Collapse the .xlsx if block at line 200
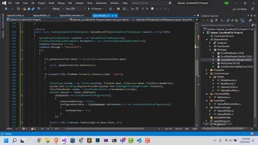Image resolution: width=258 pixels, height=145 pixels. pos(22,74)
